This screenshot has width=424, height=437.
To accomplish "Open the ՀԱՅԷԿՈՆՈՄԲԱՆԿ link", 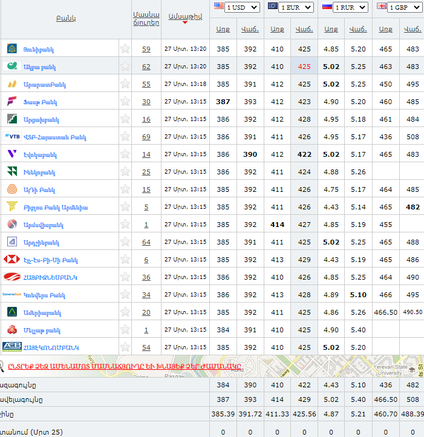I will (51, 347).
